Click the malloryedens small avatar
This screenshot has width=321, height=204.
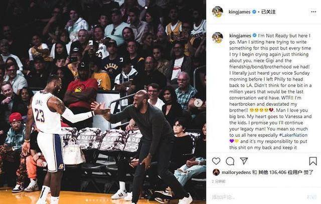(x=216, y=172)
